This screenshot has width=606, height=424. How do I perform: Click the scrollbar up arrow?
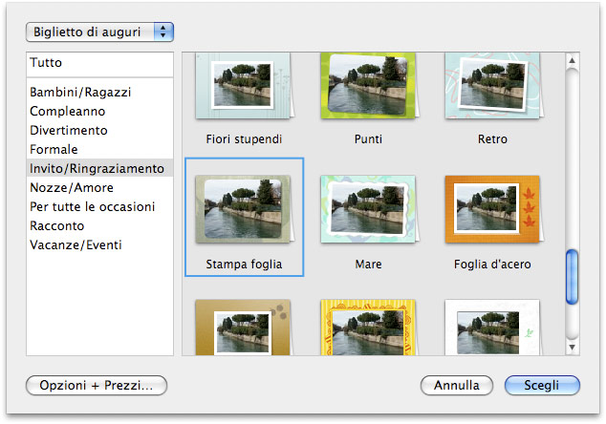click(572, 60)
